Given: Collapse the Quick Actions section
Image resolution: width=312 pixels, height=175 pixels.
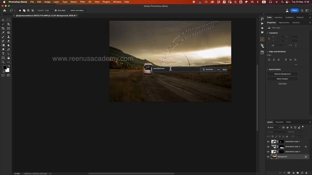Looking at the screenshot, I should point(268,70).
